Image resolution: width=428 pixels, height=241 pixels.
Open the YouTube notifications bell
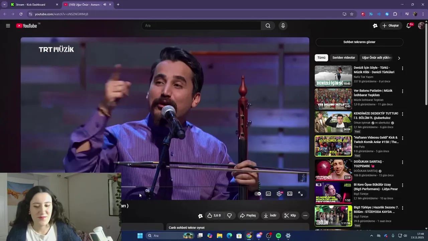point(409,26)
